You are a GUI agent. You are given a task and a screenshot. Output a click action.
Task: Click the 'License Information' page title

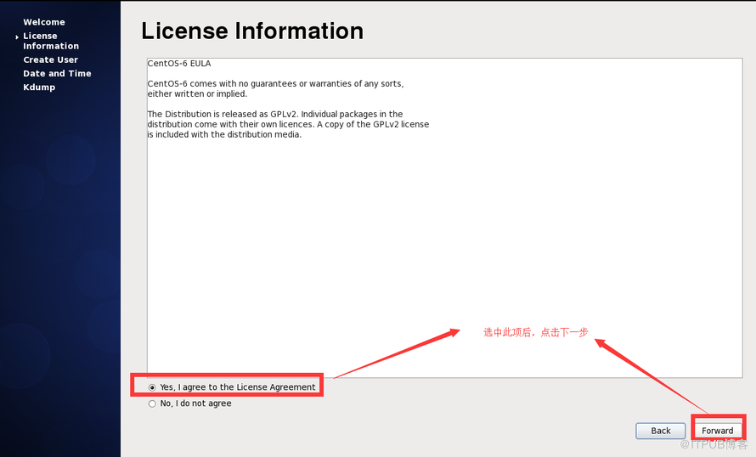click(252, 31)
